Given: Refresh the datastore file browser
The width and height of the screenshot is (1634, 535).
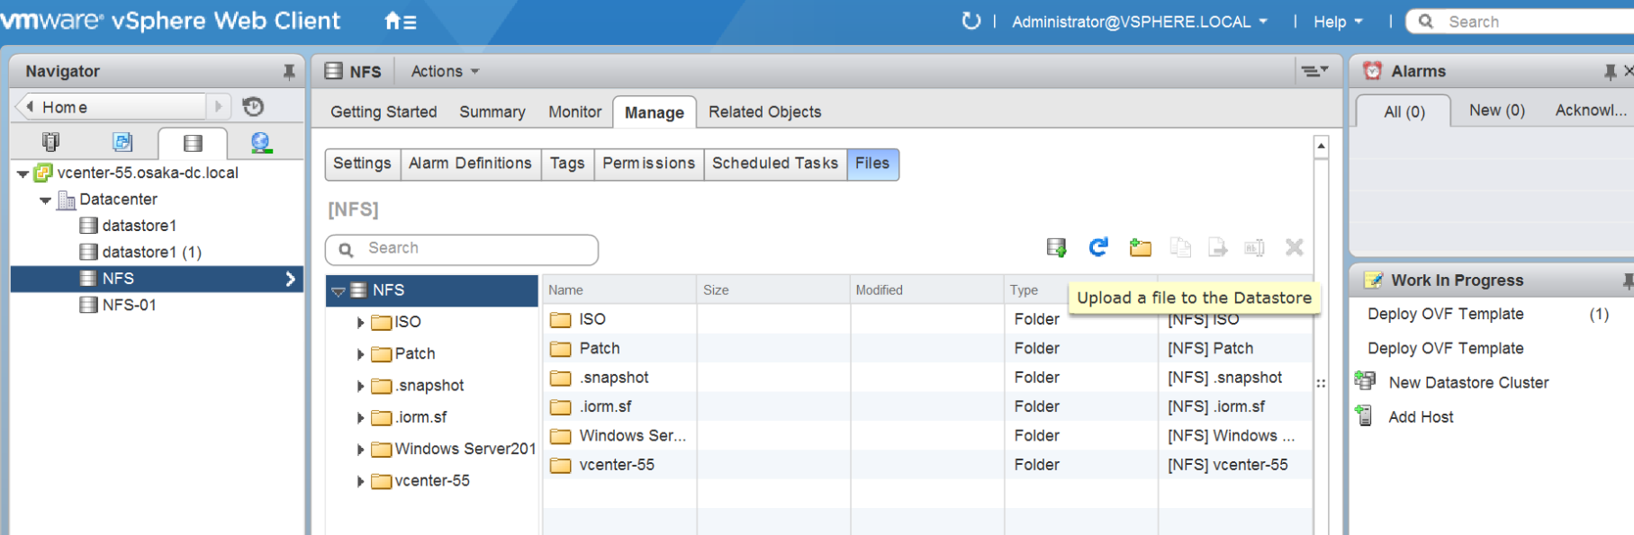Looking at the screenshot, I should tap(1098, 247).
